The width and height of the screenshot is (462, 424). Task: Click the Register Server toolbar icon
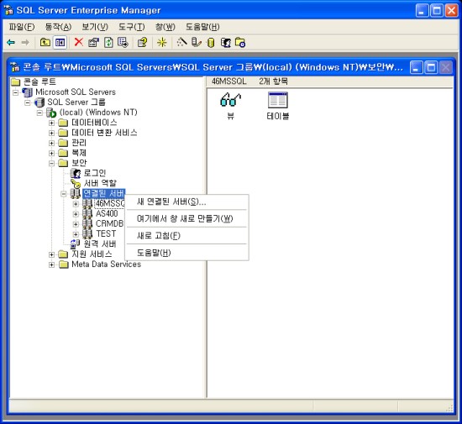click(x=197, y=43)
